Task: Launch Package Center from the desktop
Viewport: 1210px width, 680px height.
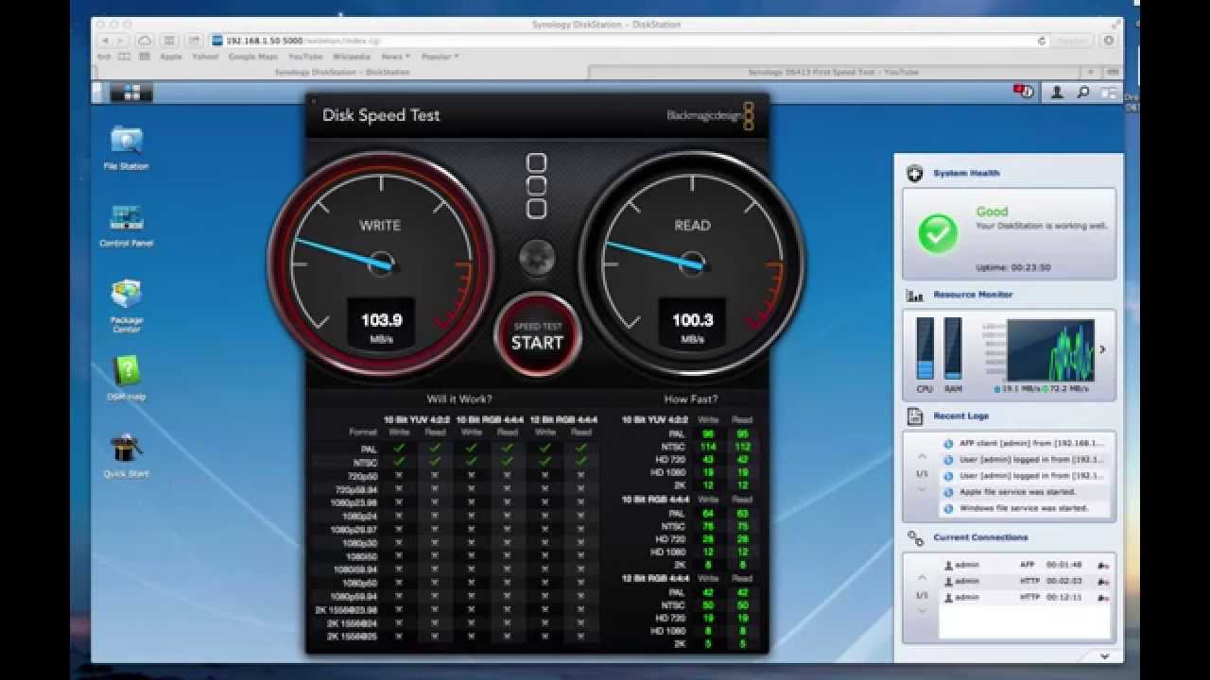Action: pos(126,304)
